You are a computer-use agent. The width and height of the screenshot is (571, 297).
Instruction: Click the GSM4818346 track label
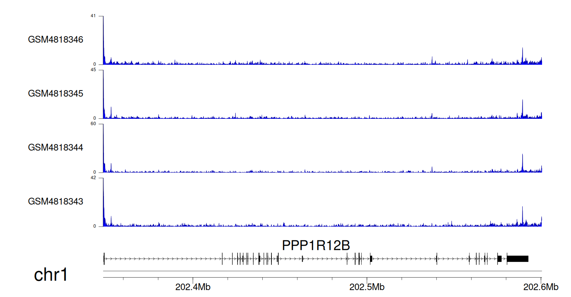click(56, 40)
